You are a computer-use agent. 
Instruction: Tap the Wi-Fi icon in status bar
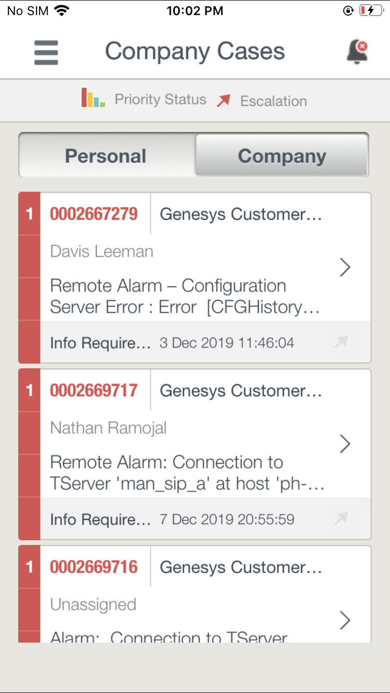point(61,11)
